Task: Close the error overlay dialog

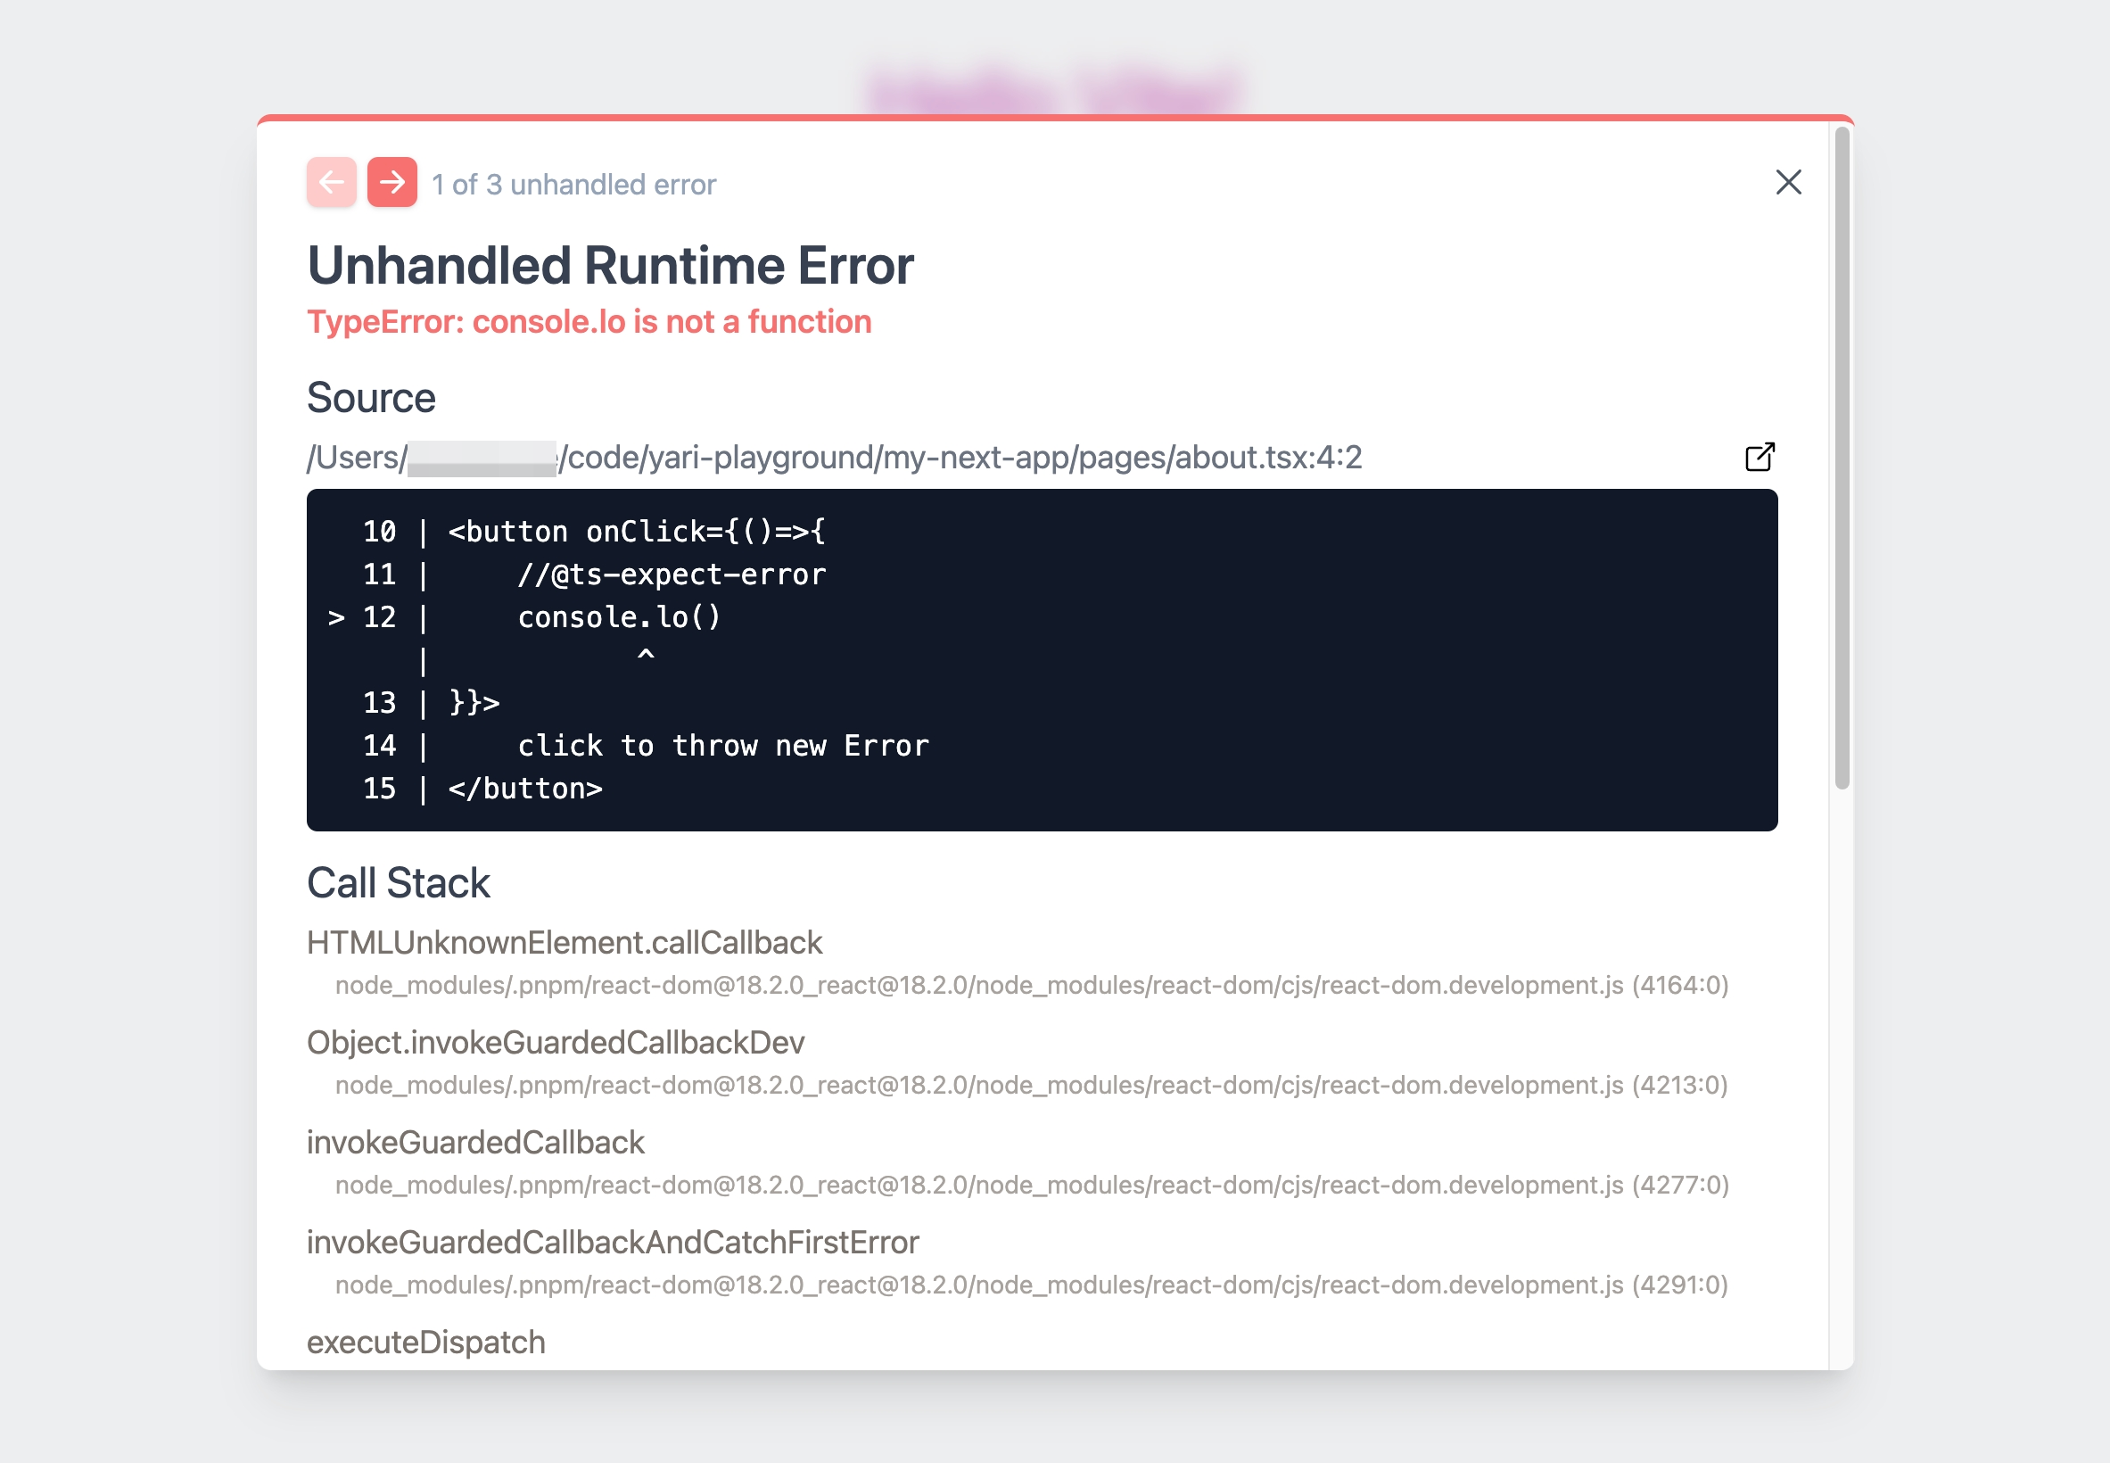Action: coord(1787,182)
